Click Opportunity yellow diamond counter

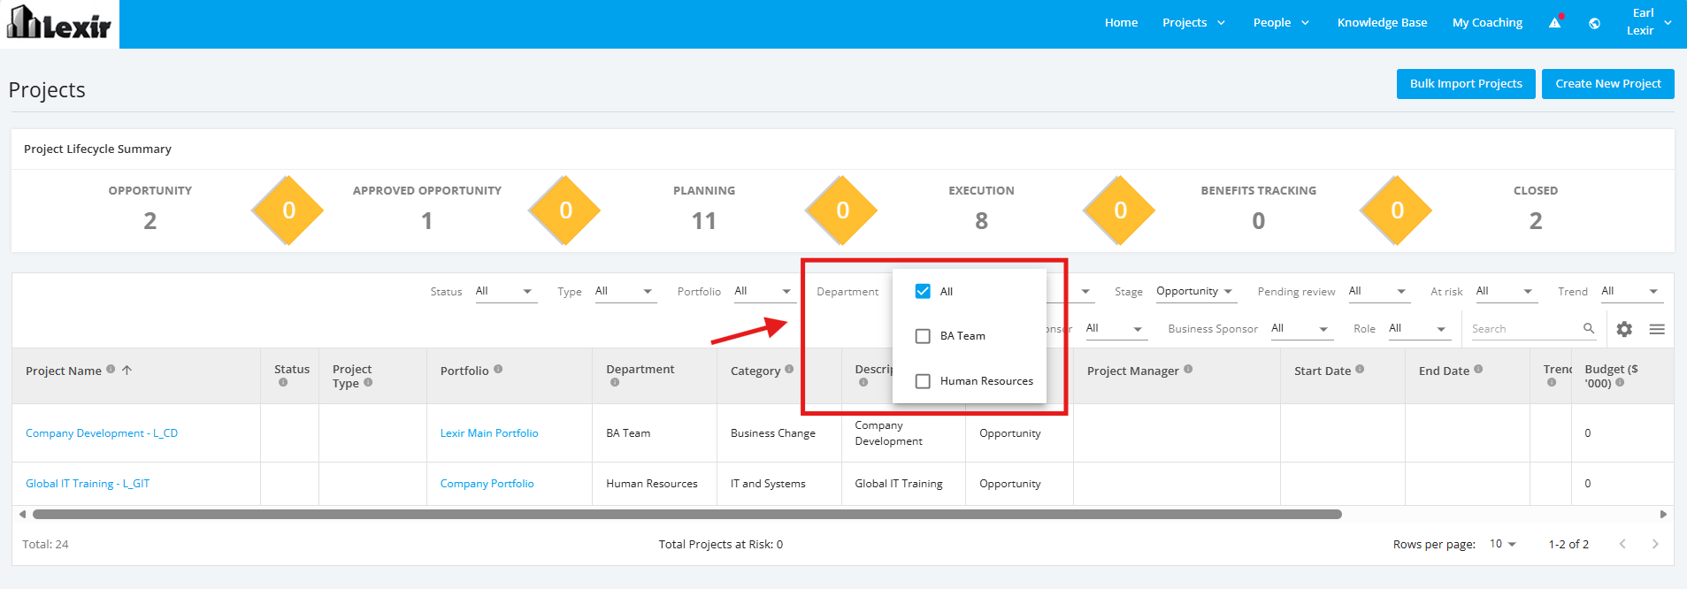[288, 210]
